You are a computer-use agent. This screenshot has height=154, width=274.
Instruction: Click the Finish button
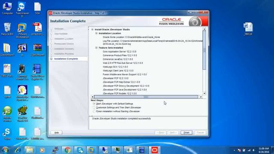click(x=187, y=133)
